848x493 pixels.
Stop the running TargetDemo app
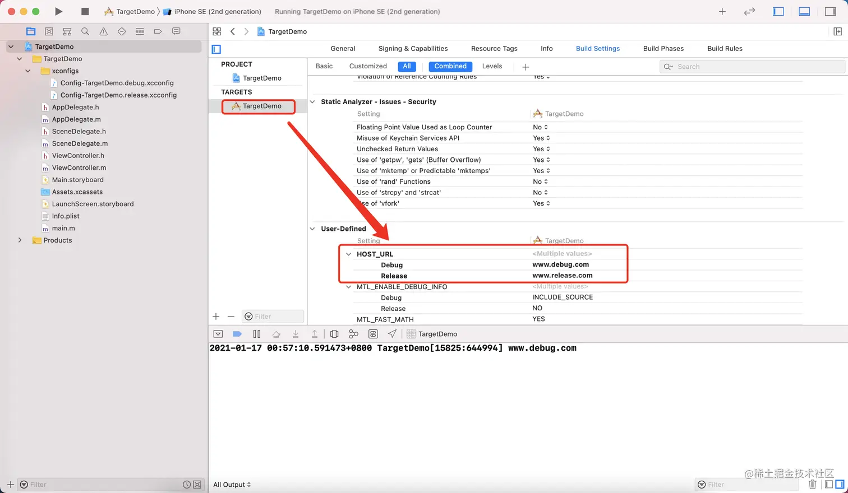coord(85,11)
